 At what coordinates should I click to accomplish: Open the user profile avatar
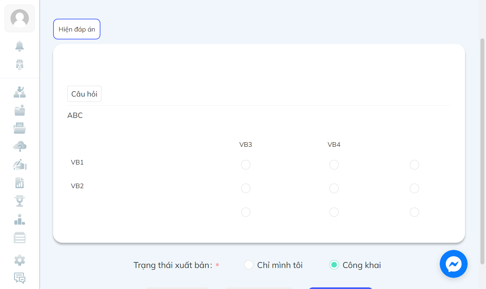point(20,18)
